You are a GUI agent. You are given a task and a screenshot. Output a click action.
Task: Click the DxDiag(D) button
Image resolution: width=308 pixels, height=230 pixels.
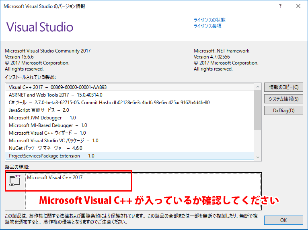(283, 111)
